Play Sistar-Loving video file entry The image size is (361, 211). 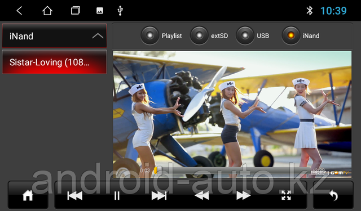pos(54,62)
